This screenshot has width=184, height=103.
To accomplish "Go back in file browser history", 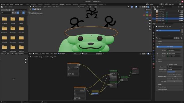I will (2, 10).
